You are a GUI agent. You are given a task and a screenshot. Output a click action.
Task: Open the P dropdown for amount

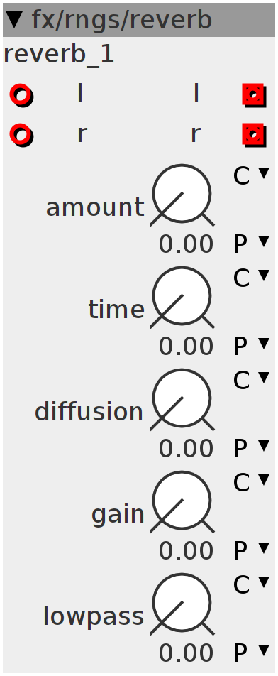coord(251,244)
